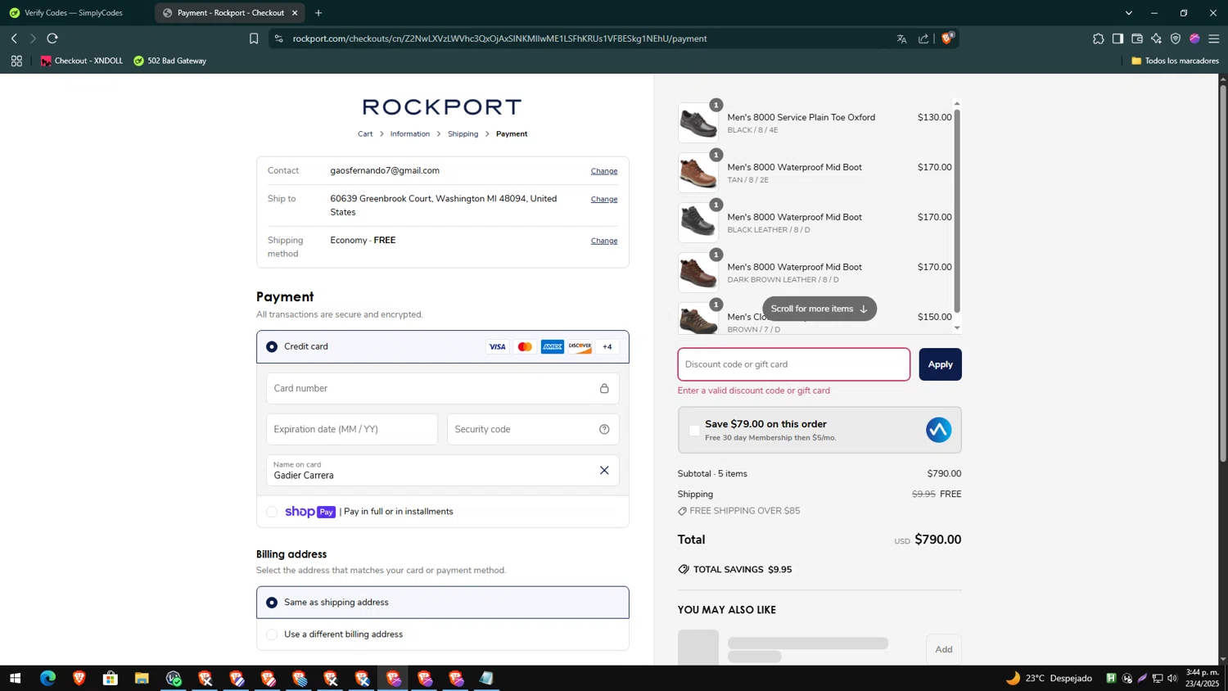
Task: Click the DARK BROWN LEATHER boot thumbnail
Action: [698, 273]
